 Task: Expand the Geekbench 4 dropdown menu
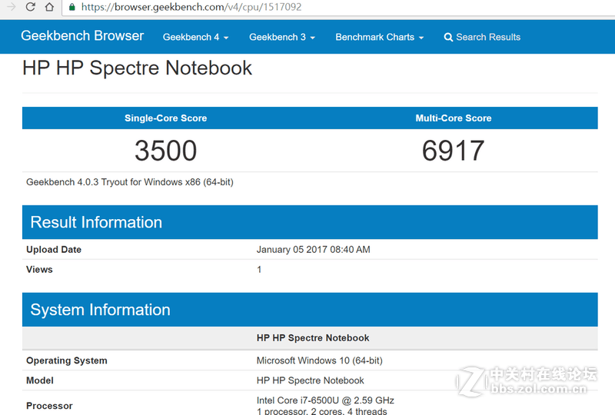pos(196,37)
